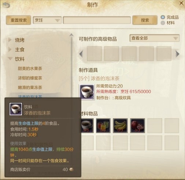Screen dimensions: 185x180
Task: Select the bananas material icon
Action: pos(120,125)
